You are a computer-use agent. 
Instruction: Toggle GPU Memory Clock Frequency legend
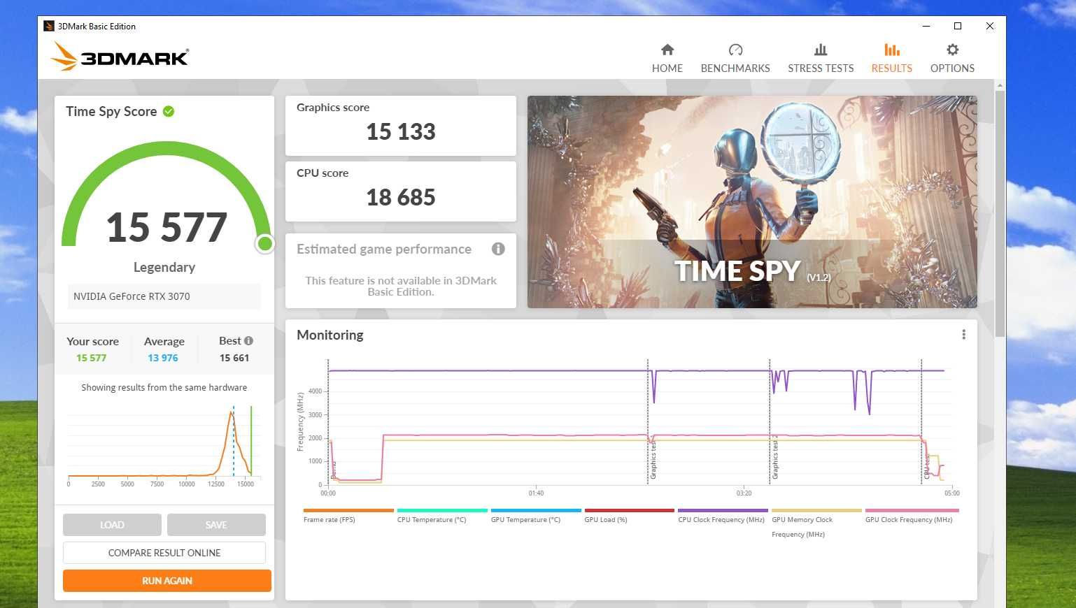(816, 523)
